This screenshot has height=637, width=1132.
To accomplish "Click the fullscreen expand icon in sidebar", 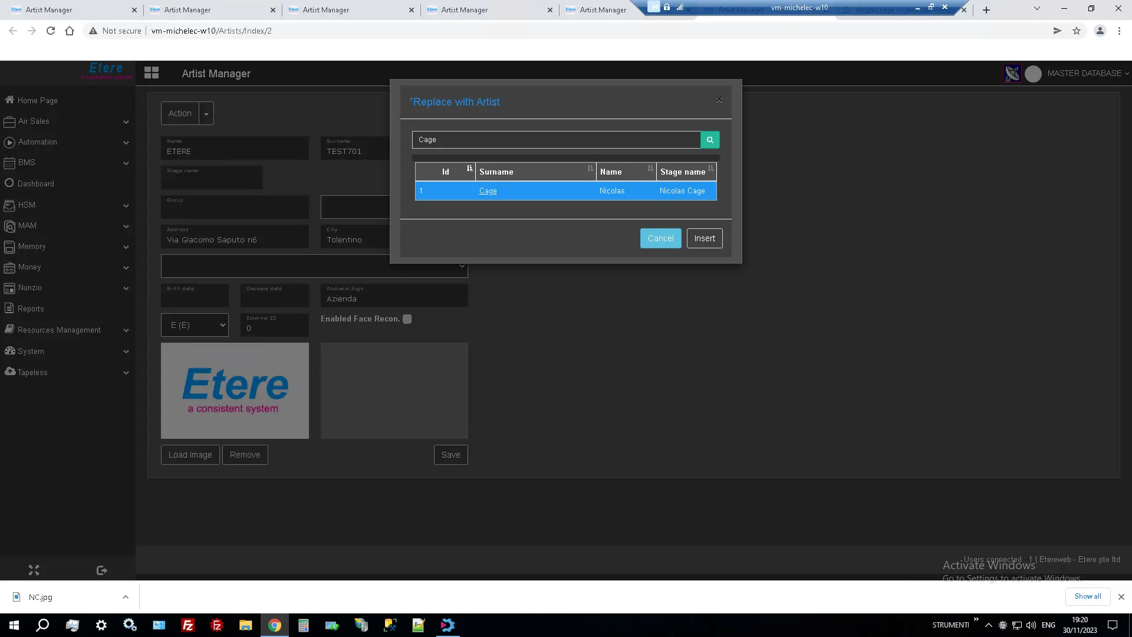I will 34,570.
